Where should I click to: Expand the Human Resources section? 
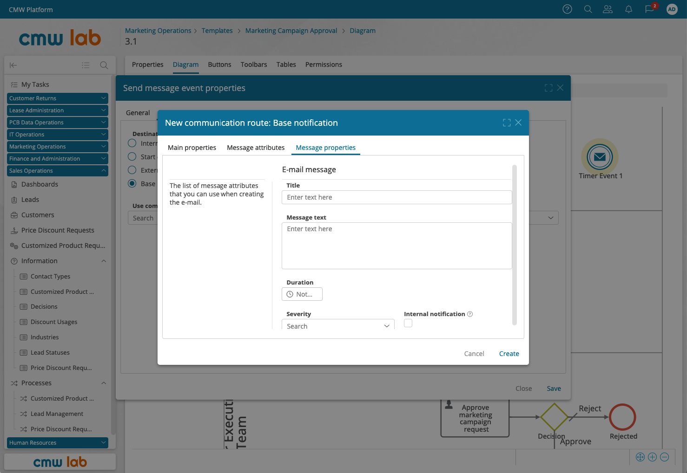coord(58,443)
